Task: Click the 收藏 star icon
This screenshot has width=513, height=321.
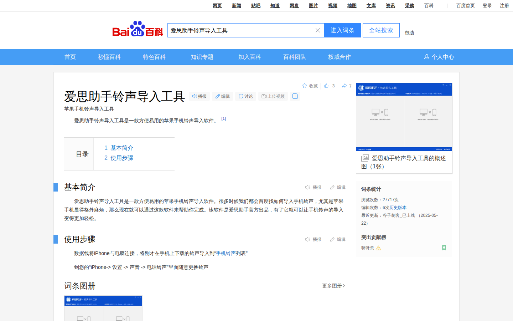Action: 305,86
